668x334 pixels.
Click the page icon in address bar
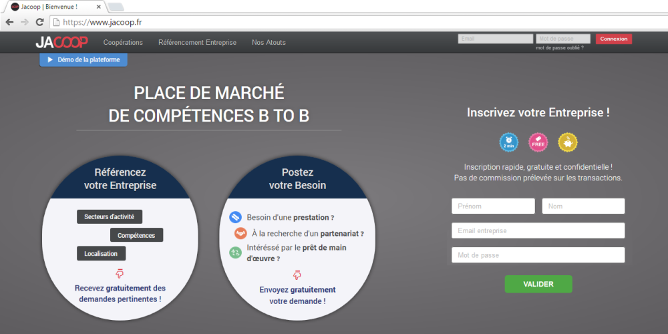pos(56,23)
